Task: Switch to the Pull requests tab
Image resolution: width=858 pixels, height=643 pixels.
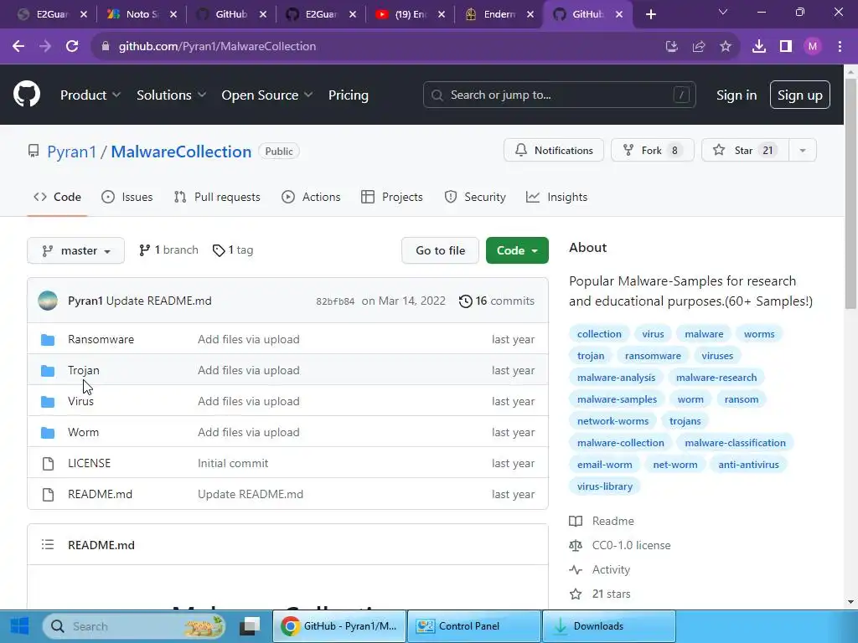Action: point(217,197)
